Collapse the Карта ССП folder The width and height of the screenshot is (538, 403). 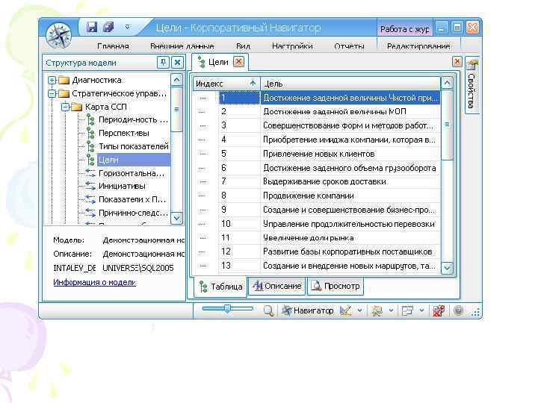pos(65,107)
